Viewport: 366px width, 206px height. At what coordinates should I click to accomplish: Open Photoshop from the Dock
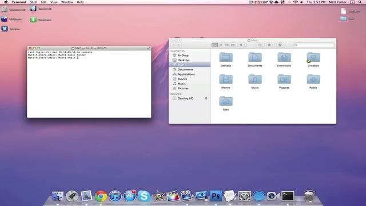[x=216, y=196]
